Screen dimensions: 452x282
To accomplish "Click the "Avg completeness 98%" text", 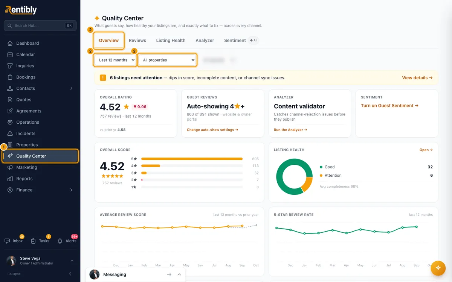I will pyautogui.click(x=339, y=186).
